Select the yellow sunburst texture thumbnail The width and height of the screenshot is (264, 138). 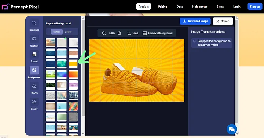pos(73,64)
